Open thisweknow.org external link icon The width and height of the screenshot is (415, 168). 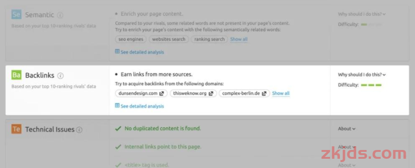(211, 93)
